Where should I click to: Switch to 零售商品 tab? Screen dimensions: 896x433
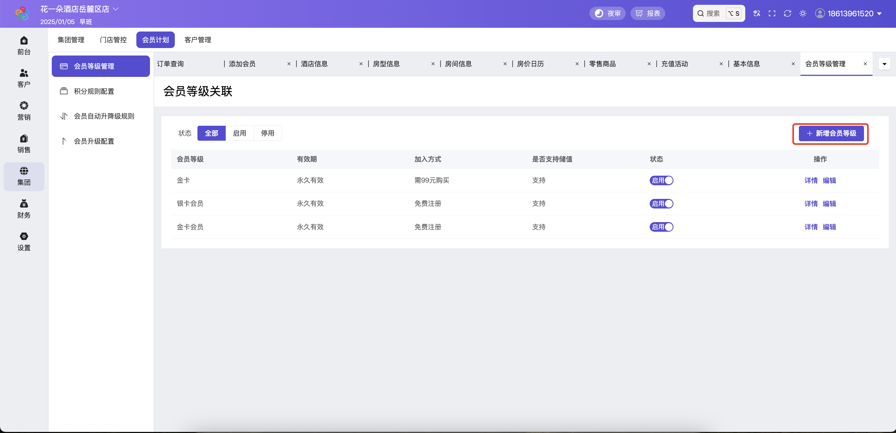(602, 64)
